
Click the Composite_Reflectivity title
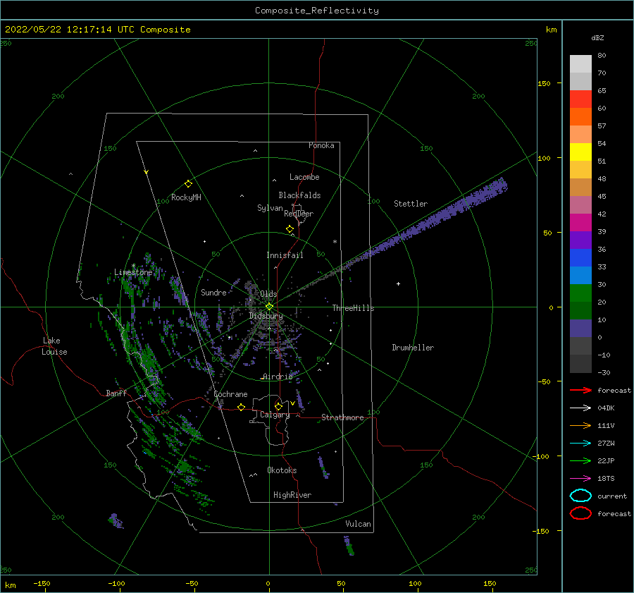317,11
